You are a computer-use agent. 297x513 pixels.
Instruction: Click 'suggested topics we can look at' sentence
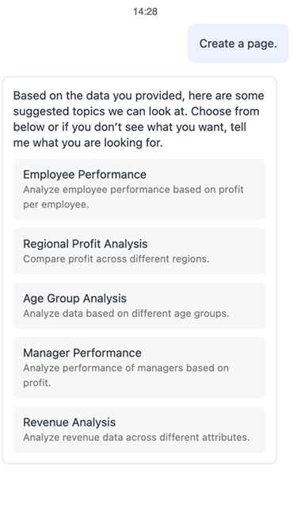pos(100,111)
